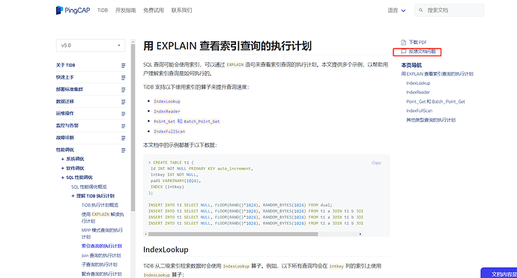Open IndexLookup link in bullet list

point(167,101)
